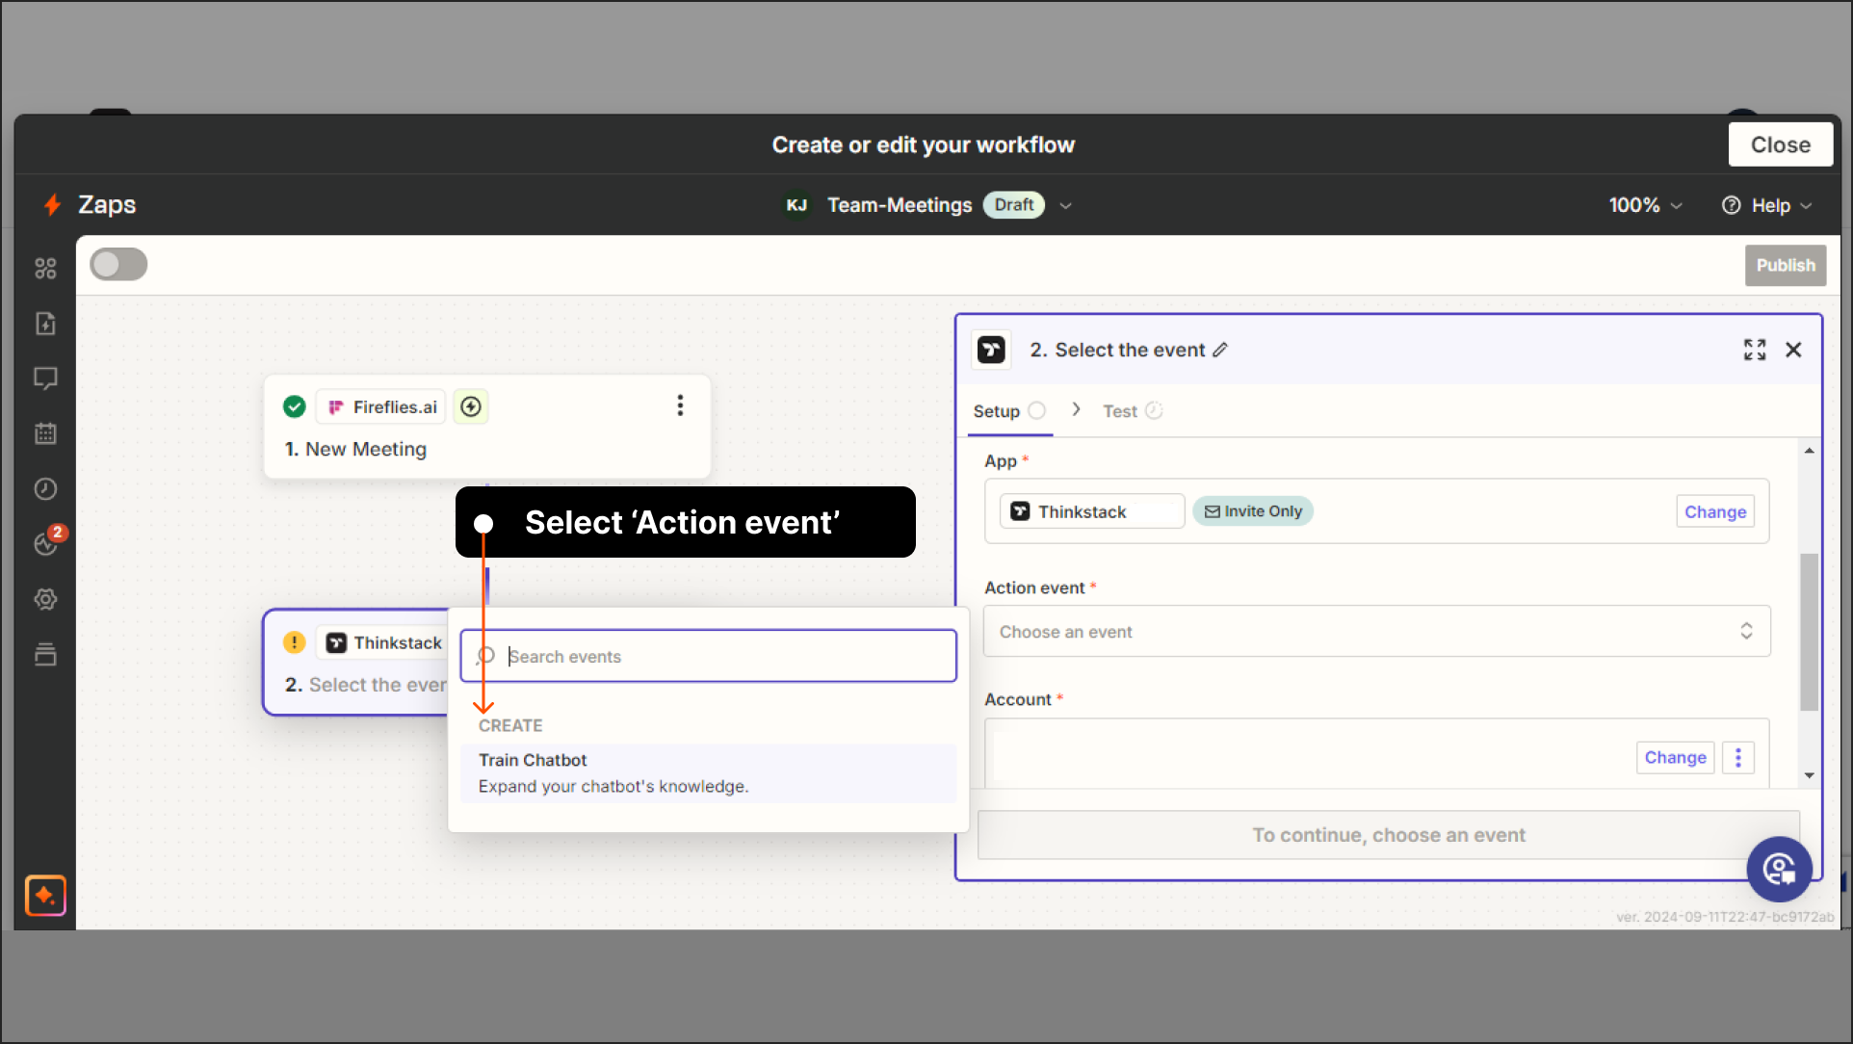Open the settings gear icon in sidebar
Viewport: 1853px width, 1044px height.
45,599
